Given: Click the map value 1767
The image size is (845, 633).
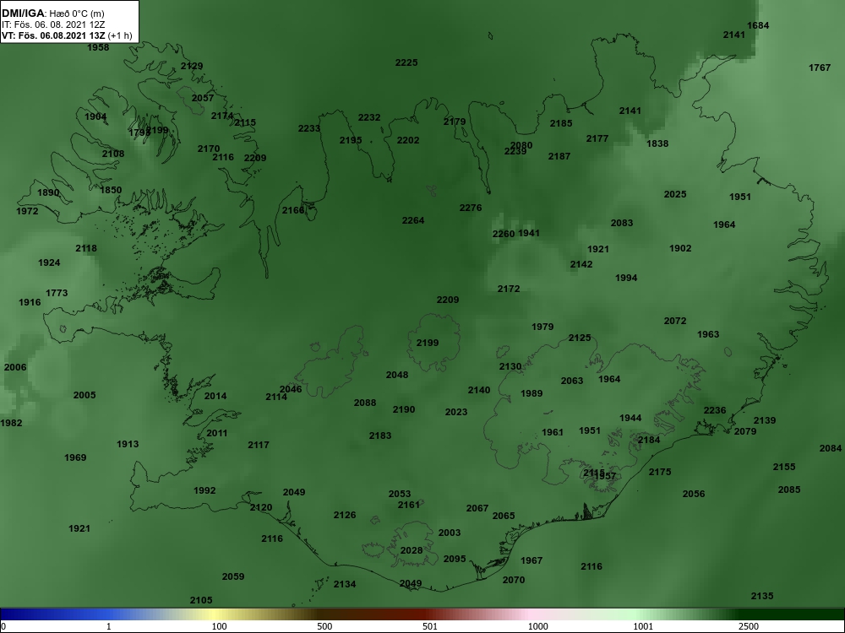Looking at the screenshot, I should click(x=820, y=68).
